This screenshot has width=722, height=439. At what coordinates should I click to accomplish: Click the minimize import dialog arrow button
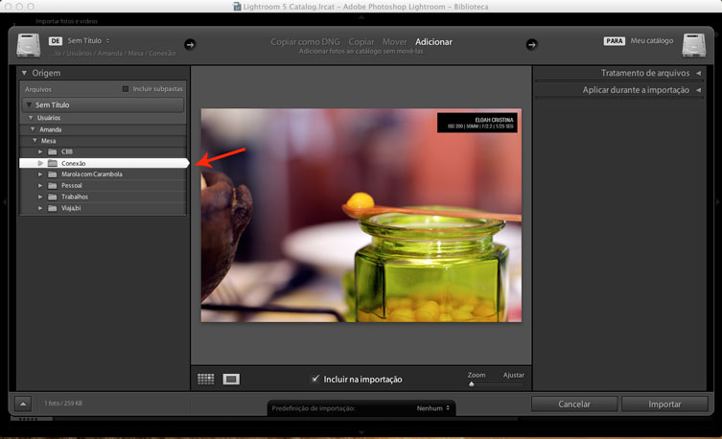click(24, 404)
